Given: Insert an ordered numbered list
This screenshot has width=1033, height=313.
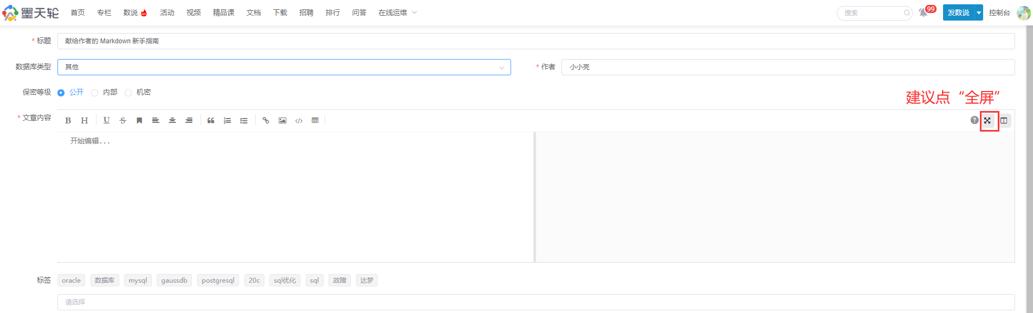Looking at the screenshot, I should [x=228, y=120].
